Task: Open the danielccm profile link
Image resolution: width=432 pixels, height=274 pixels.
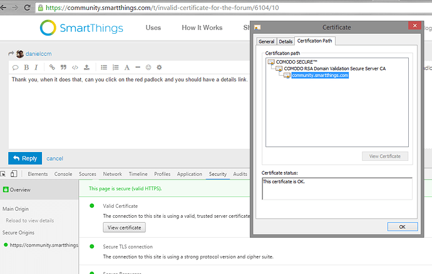Action: tap(39, 54)
